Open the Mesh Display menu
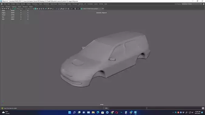 click(x=62, y=4)
